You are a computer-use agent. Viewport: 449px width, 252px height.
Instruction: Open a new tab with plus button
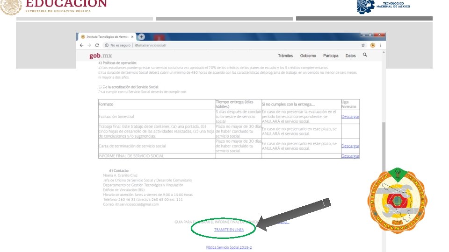pyautogui.click(x=141, y=36)
